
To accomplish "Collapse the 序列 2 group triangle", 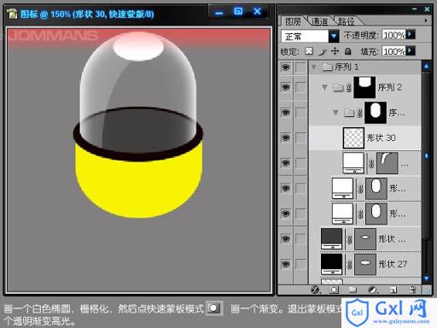I will 324,87.
